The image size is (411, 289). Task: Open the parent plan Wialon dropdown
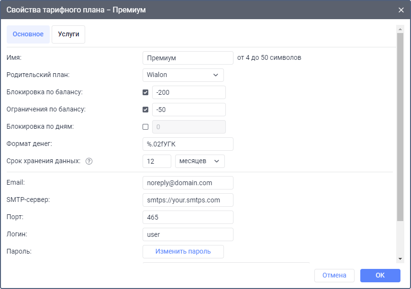[183, 75]
